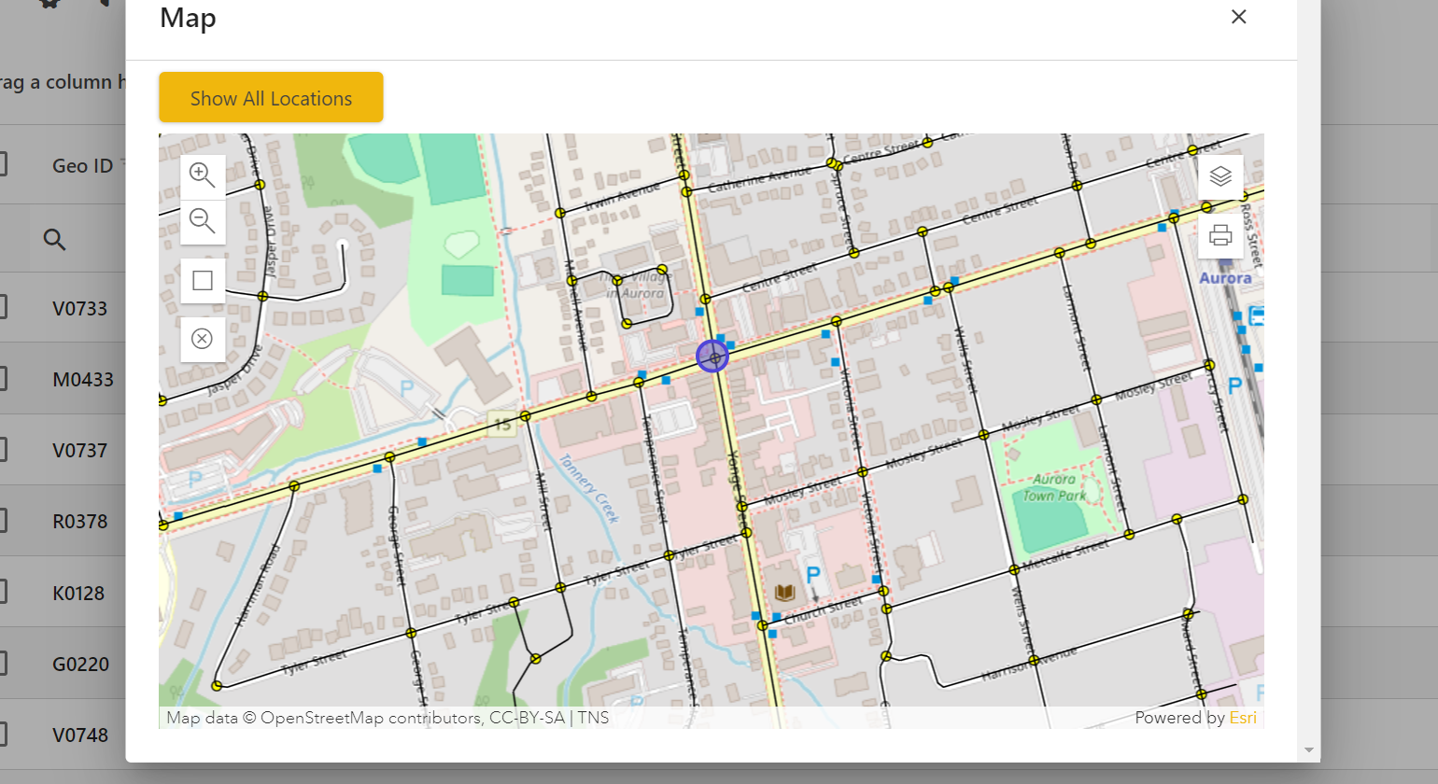Zoom out on the map
The width and height of the screenshot is (1438, 784).
point(203,221)
